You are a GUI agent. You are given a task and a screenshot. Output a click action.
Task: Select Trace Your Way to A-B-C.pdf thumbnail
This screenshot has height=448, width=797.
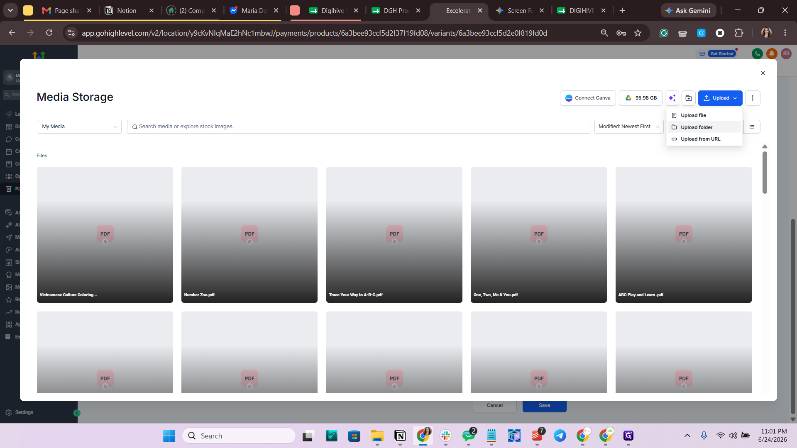pos(394,235)
